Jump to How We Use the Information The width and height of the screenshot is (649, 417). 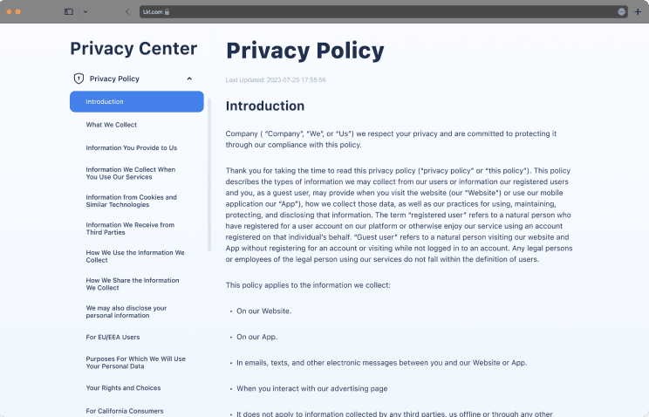[135, 256]
